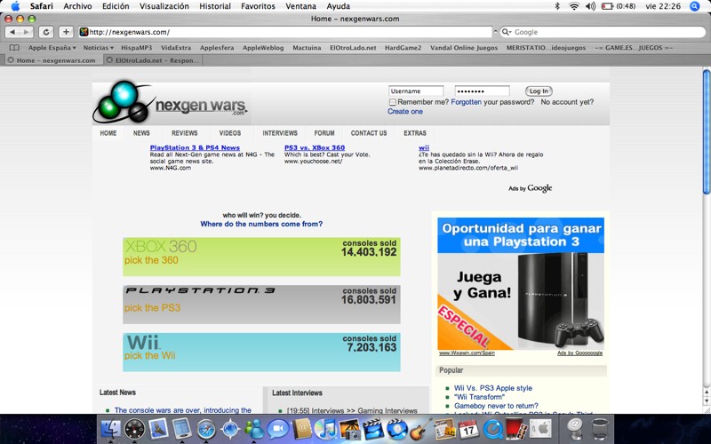This screenshot has height=444, width=711.
Task: Launch Mail from the Dock
Action: click(159, 428)
